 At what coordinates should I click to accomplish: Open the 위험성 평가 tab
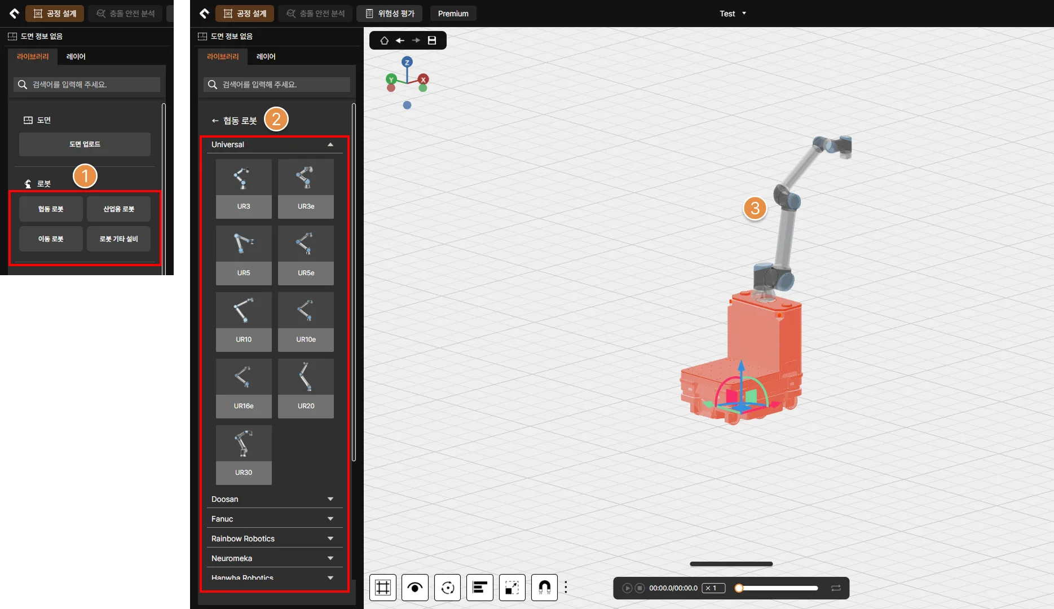pos(389,14)
